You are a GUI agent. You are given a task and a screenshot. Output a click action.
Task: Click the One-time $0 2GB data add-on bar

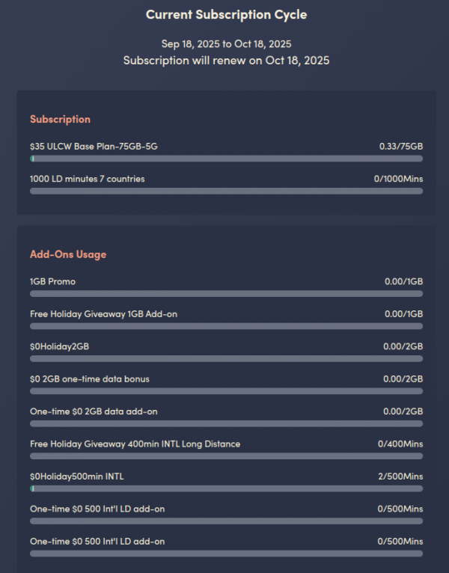pos(226,423)
